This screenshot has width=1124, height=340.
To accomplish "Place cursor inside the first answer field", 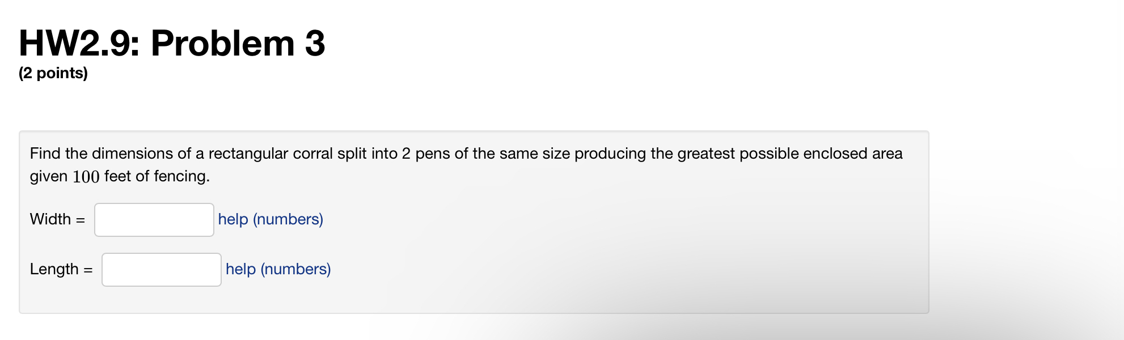I will [x=154, y=219].
